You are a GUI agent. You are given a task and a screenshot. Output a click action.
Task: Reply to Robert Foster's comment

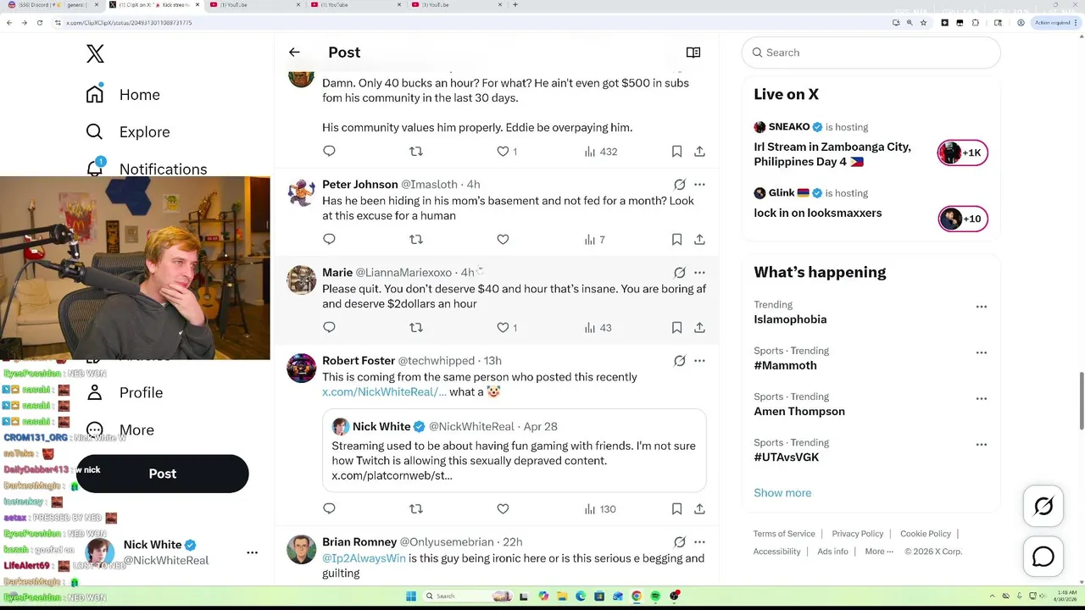point(329,509)
